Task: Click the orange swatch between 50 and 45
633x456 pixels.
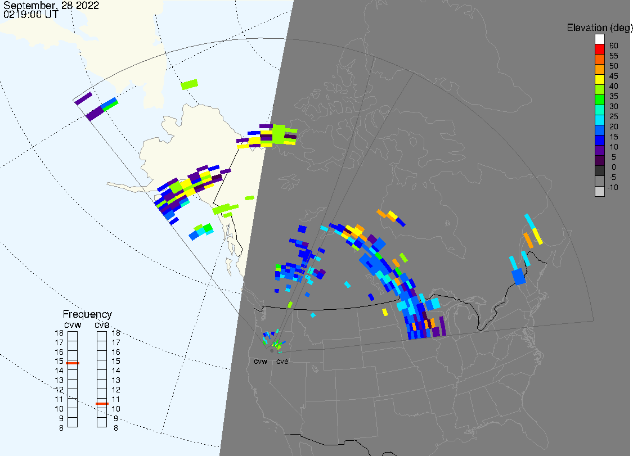Action: pos(599,69)
